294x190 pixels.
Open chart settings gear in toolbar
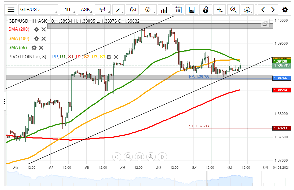tap(285, 10)
